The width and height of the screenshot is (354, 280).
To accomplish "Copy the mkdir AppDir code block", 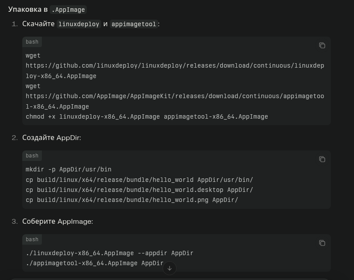I will point(322,159).
